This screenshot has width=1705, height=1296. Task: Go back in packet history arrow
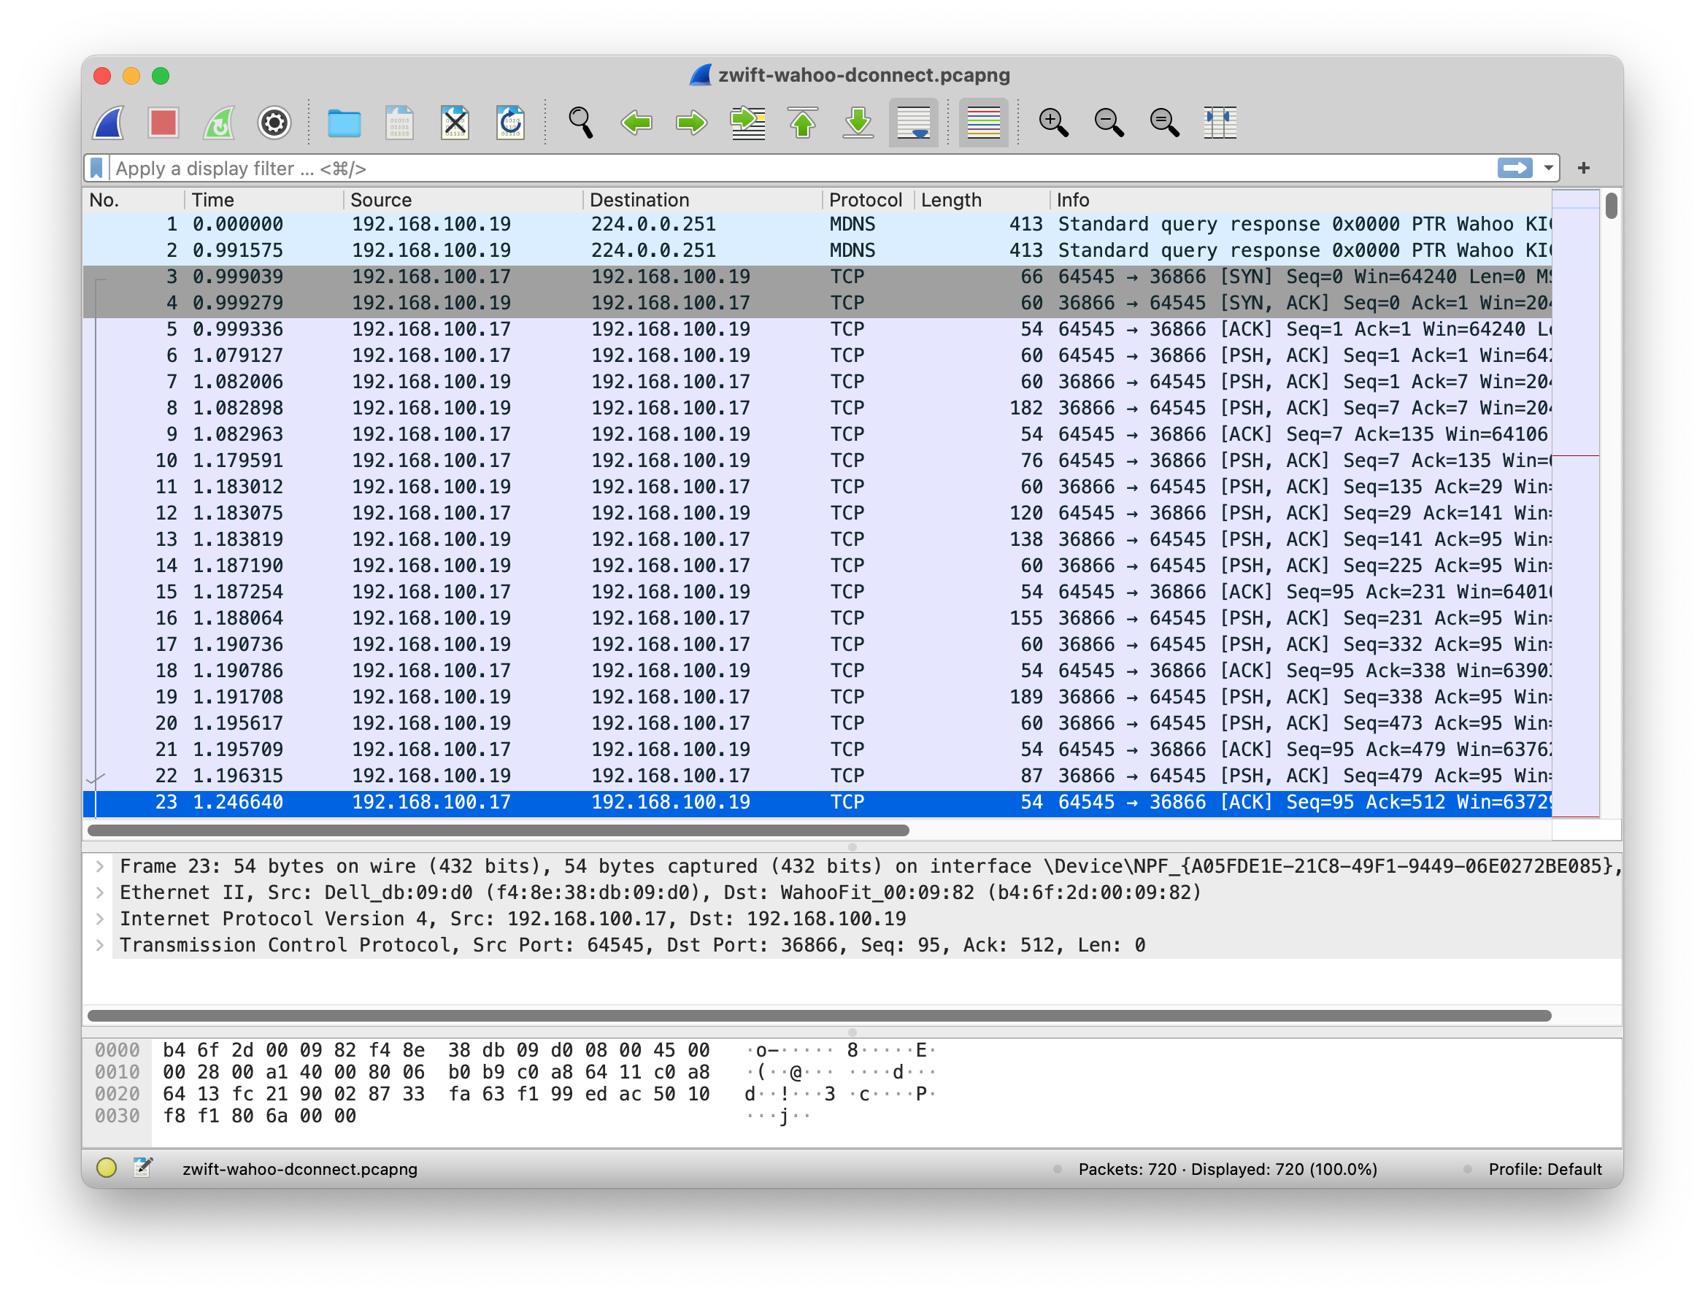[x=636, y=123]
